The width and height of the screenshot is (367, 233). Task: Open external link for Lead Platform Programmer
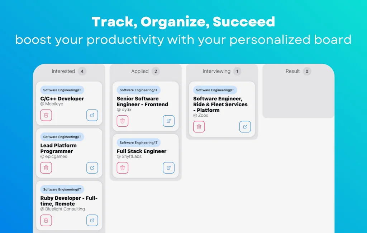(92, 168)
